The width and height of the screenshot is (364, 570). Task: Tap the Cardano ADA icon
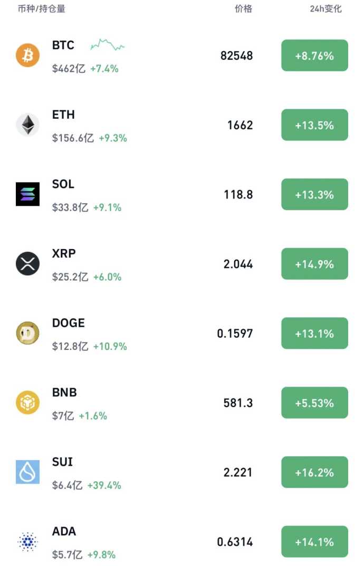[x=27, y=541]
